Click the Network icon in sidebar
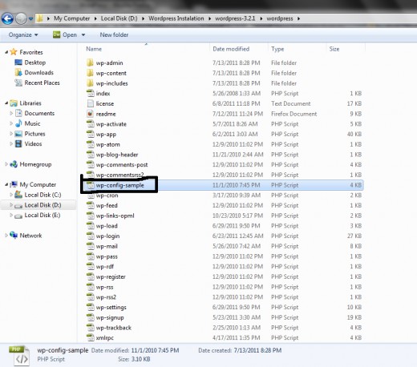Screen dimensions: 417x367 pyautogui.click(x=14, y=236)
